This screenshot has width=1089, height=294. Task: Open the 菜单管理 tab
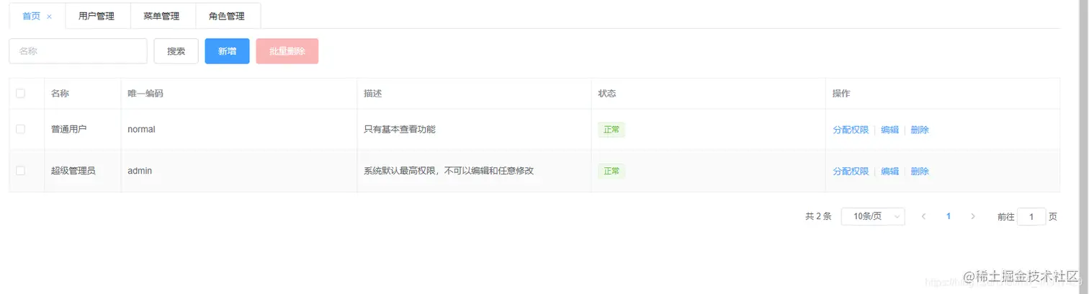(x=162, y=16)
